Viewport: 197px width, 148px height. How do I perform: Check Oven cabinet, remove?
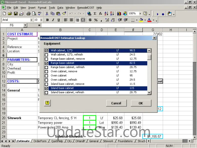click(46, 72)
